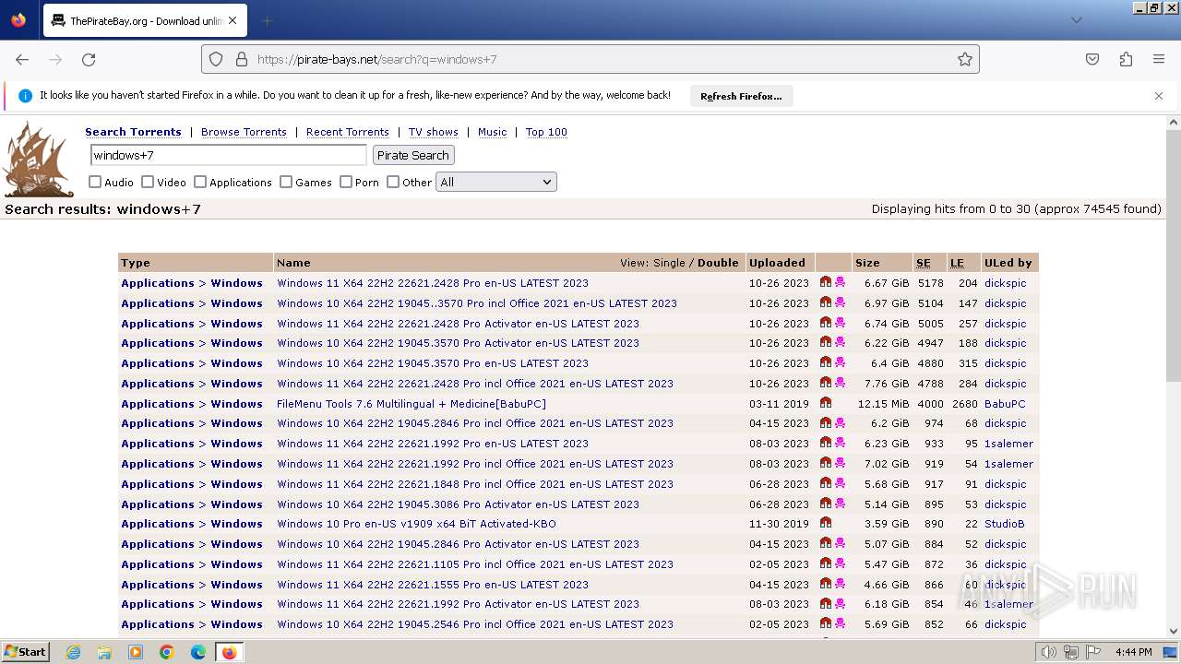Go back with browser back arrow
Image resolution: width=1181 pixels, height=664 pixels.
pos(22,59)
